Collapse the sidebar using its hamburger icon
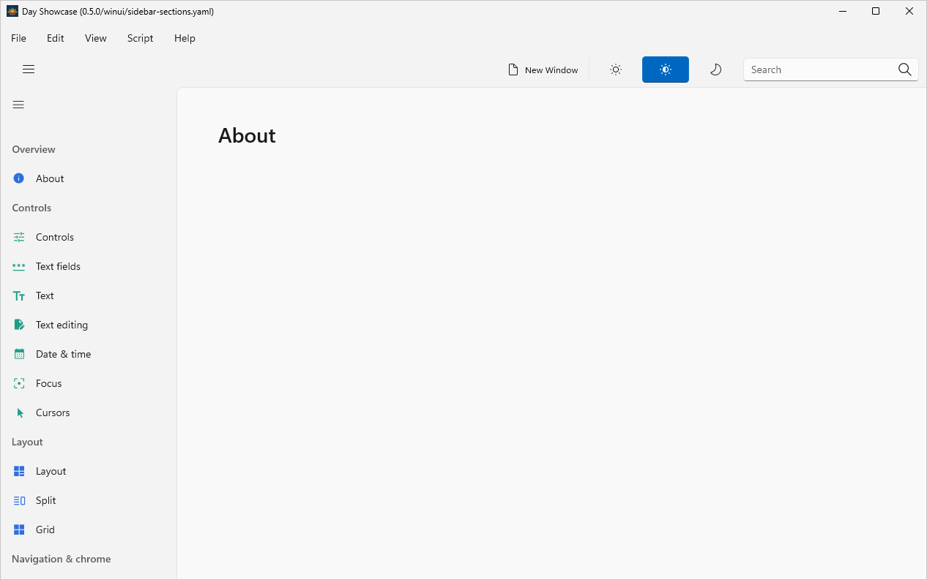This screenshot has height=580, width=927. tap(19, 105)
